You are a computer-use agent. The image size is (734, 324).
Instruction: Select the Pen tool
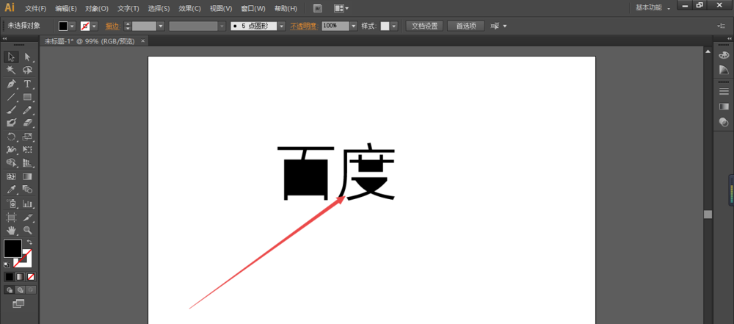click(11, 84)
